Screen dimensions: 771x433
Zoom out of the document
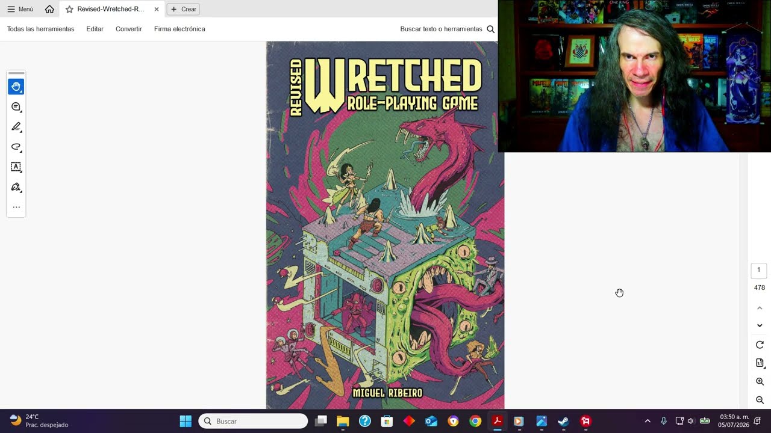pyautogui.click(x=760, y=400)
